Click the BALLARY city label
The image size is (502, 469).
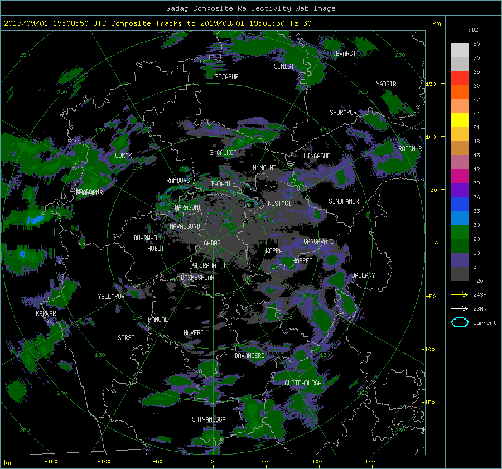[x=363, y=275]
